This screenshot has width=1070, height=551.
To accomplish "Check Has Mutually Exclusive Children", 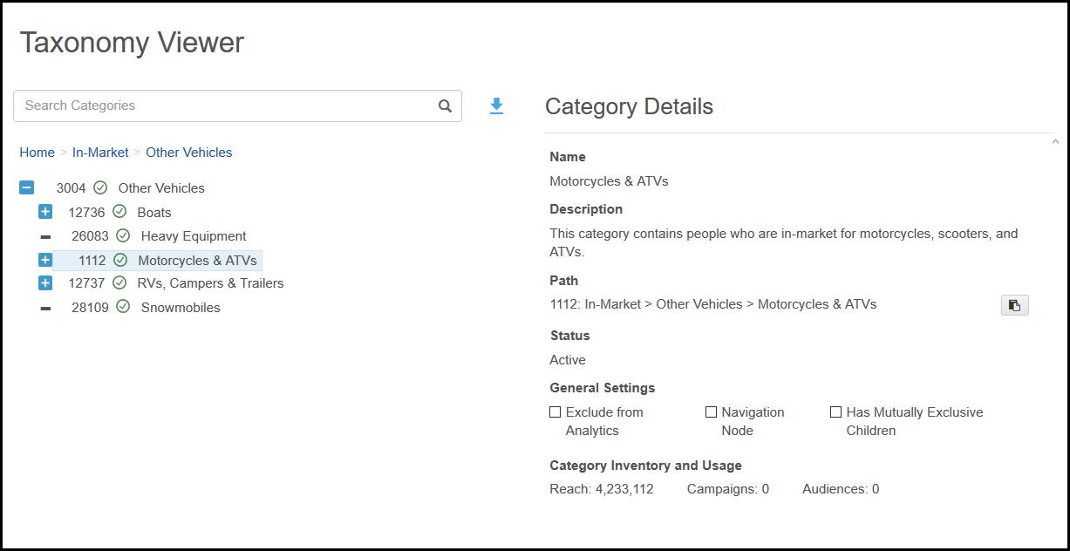I will click(835, 412).
